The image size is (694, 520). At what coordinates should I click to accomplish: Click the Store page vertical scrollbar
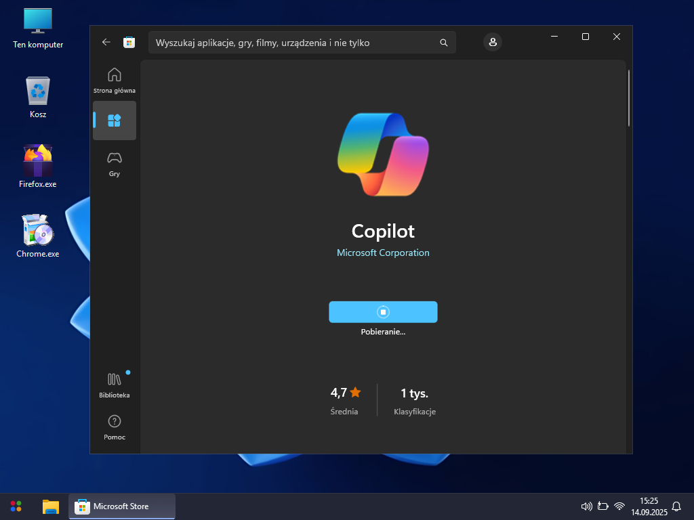[629, 98]
